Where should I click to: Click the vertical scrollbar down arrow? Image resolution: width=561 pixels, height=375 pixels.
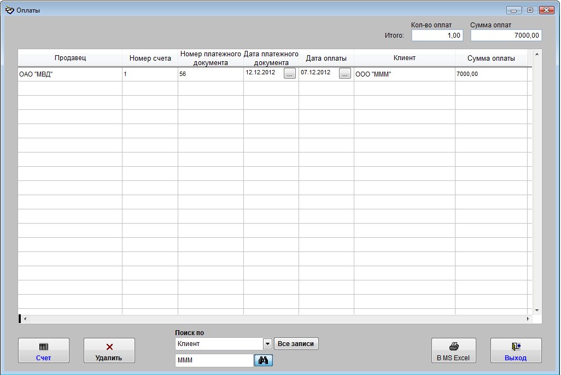point(537,310)
